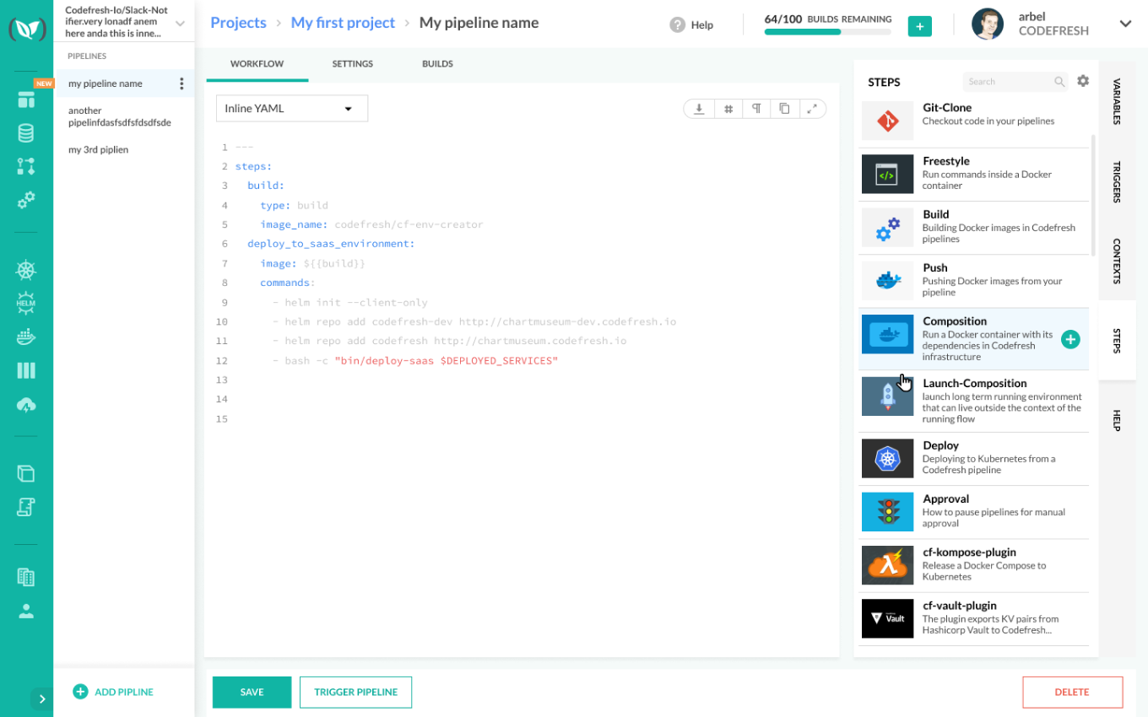Screen dimensions: 1148x717
Task: Click ADD PIPLINE at the bottom
Action: tap(114, 692)
